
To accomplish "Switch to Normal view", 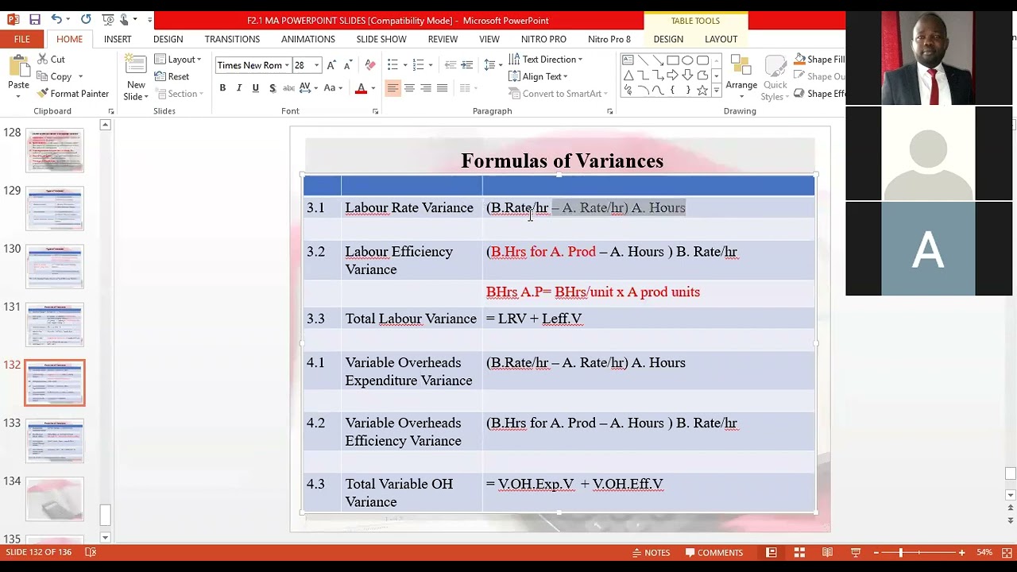I will 771,553.
